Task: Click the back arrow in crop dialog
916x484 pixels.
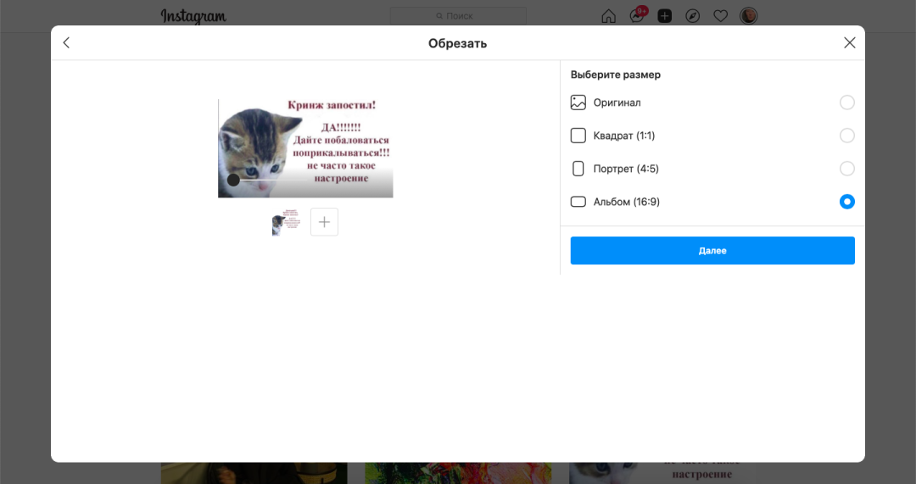Action: pos(67,43)
